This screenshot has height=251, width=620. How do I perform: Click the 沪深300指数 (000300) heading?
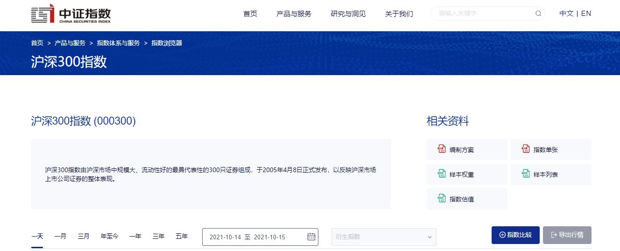[83, 121]
